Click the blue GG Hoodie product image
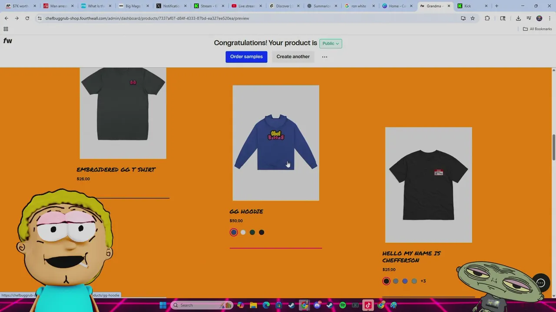The width and height of the screenshot is (556, 312). click(276, 143)
